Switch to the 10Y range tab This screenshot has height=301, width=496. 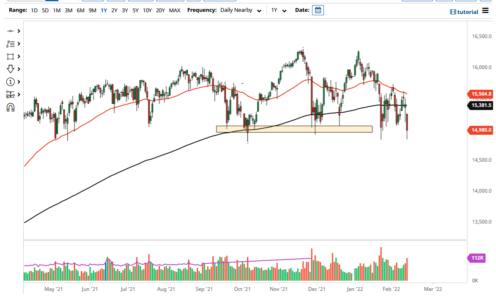pyautogui.click(x=147, y=10)
